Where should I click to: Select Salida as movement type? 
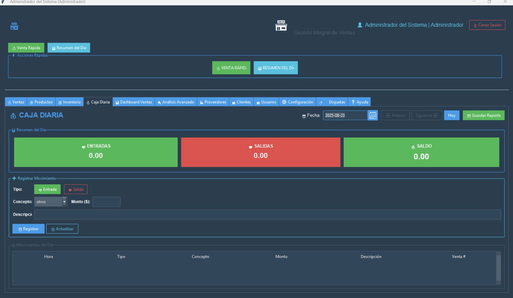pos(76,189)
